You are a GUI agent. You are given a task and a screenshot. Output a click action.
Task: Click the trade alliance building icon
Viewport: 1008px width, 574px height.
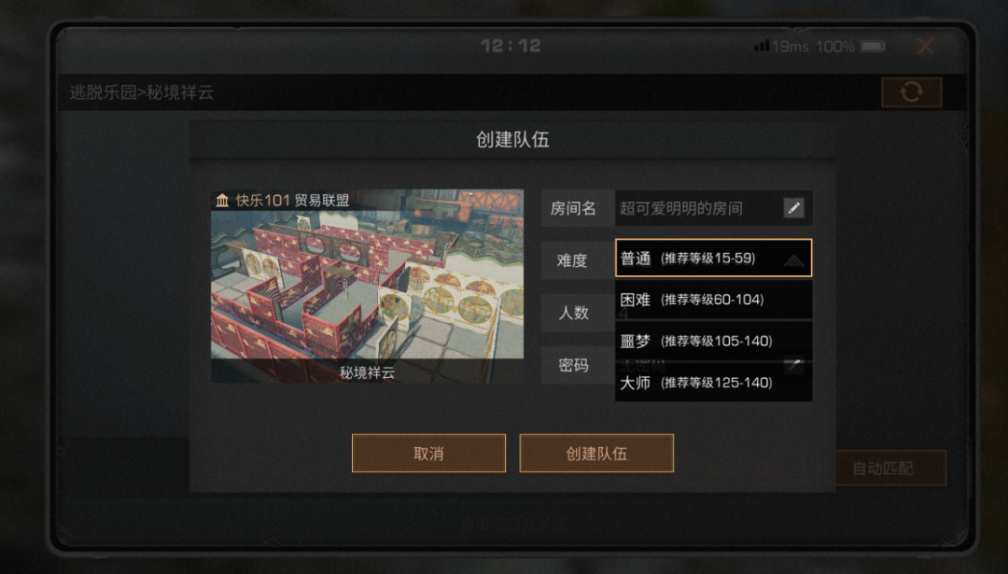222,201
